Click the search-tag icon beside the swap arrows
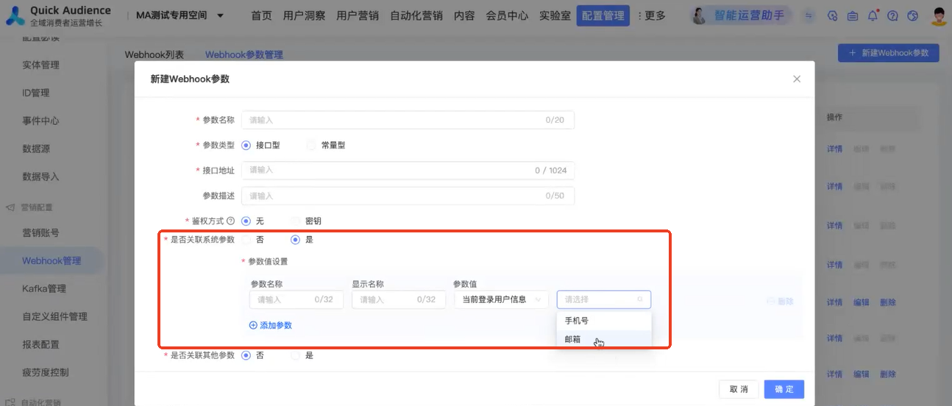 tap(833, 15)
